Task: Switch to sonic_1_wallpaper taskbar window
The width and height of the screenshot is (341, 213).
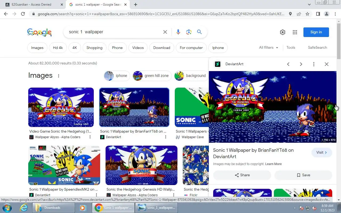Action: pos(157,208)
